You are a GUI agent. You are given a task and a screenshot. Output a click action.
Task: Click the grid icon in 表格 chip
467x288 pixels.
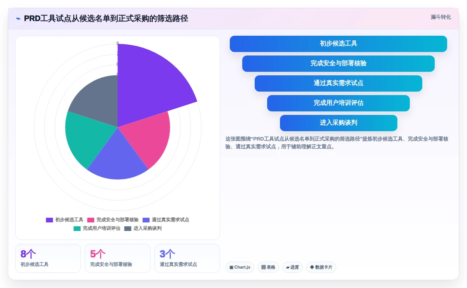point(263,267)
